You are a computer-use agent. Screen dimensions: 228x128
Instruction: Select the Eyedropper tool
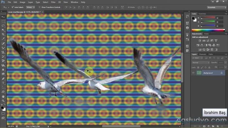(x=3, y=39)
